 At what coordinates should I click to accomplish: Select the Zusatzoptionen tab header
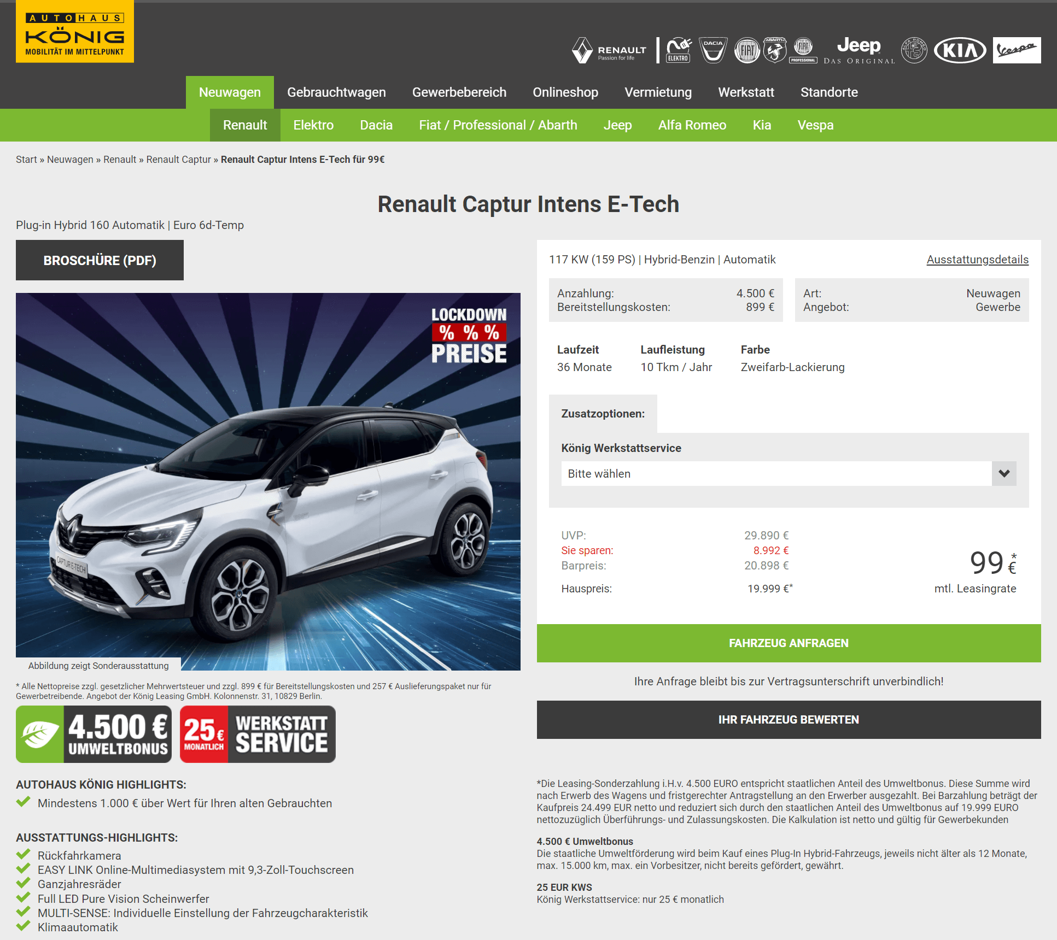tap(603, 414)
